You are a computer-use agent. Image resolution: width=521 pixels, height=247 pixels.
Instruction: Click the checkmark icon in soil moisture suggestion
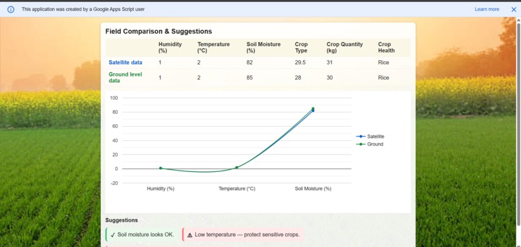(112, 235)
